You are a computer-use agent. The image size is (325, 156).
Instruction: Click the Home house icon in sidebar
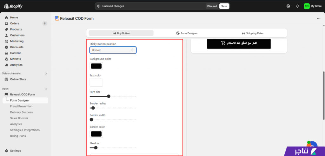click(x=6, y=18)
